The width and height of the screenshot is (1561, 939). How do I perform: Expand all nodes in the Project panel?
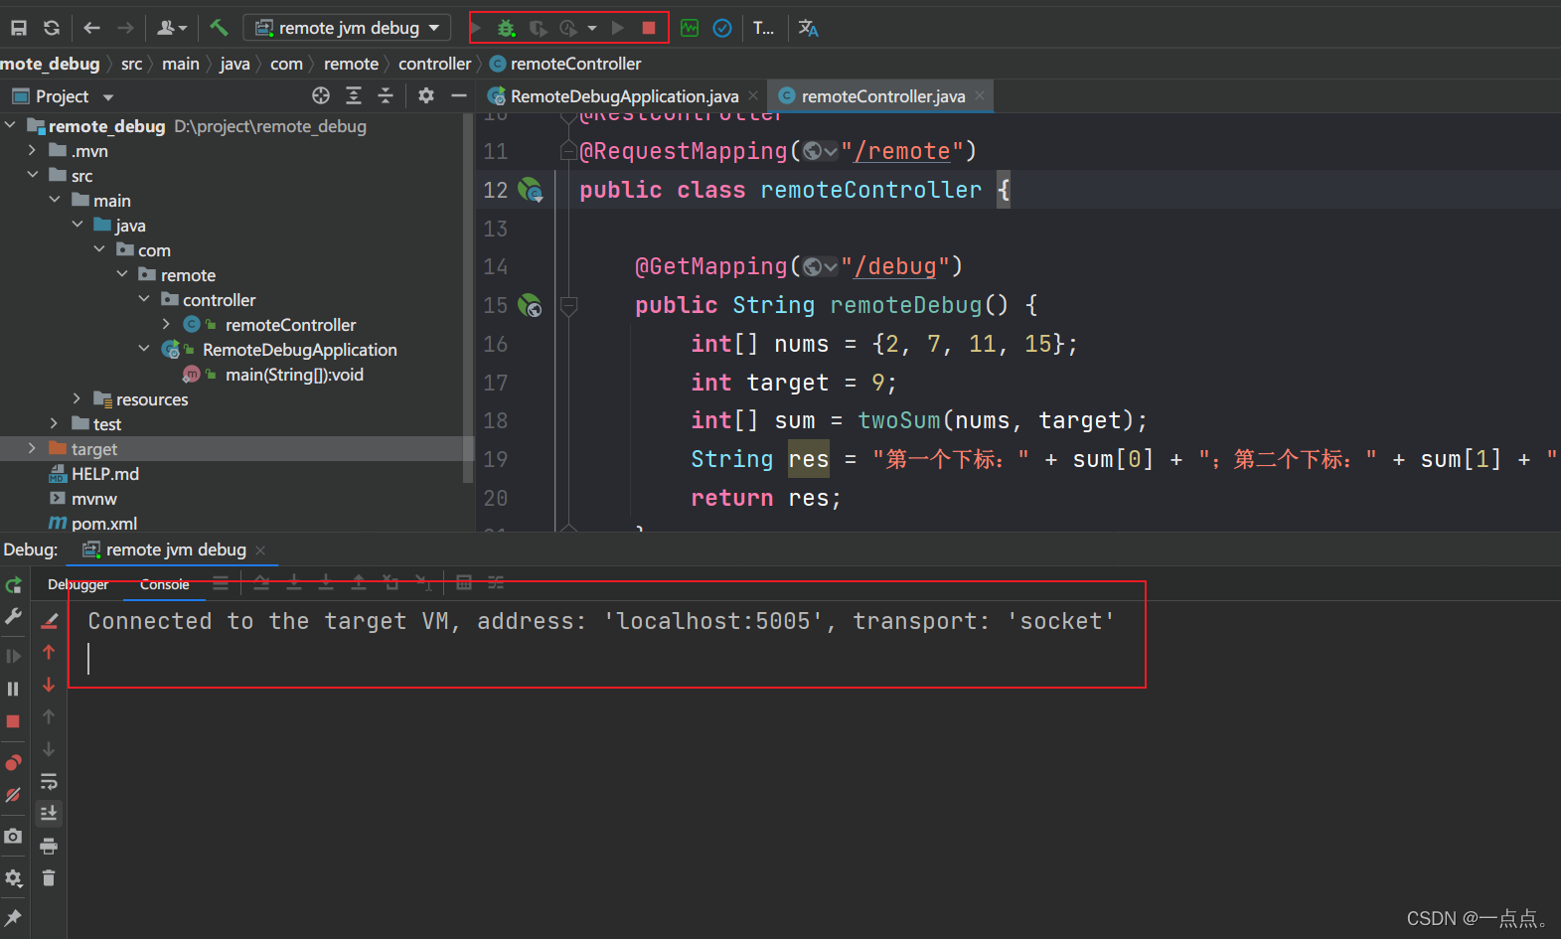(x=354, y=95)
